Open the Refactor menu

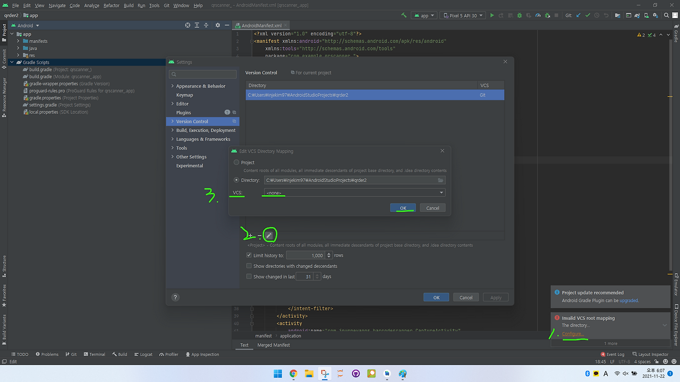coord(112,5)
